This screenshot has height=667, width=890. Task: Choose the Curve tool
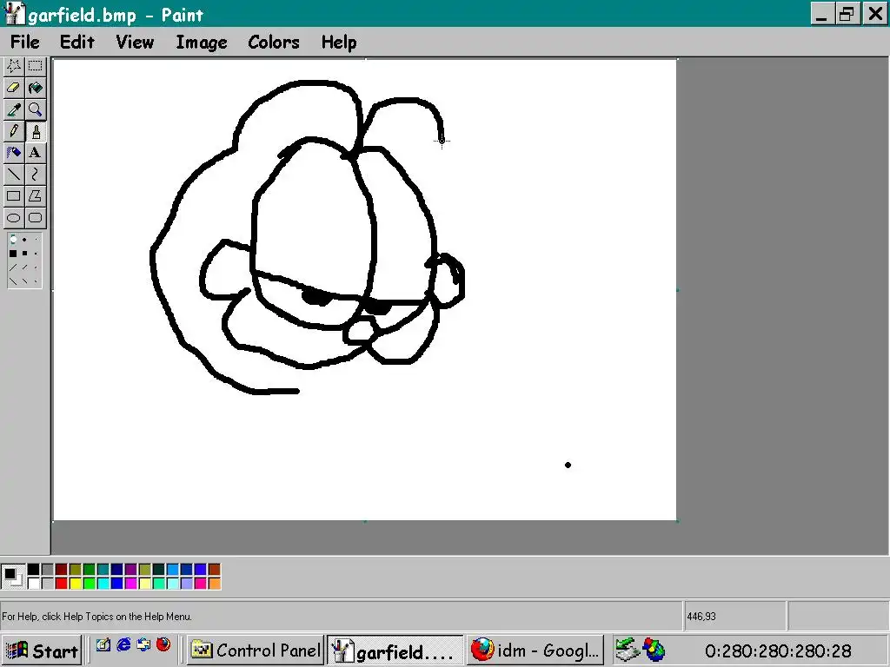point(35,174)
